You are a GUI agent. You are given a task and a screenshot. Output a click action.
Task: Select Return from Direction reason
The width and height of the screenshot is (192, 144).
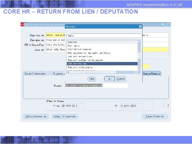point(102,57)
